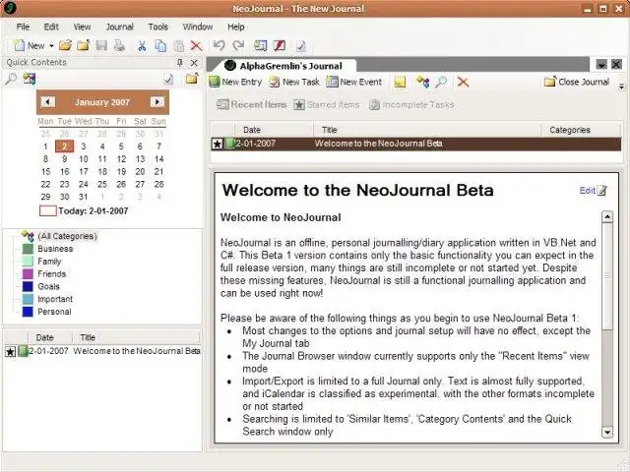Image resolution: width=630 pixels, height=472 pixels.
Task: Select the Business category
Action: [55, 249]
